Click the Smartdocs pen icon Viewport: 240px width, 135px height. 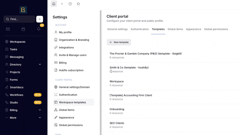tap(7, 87)
